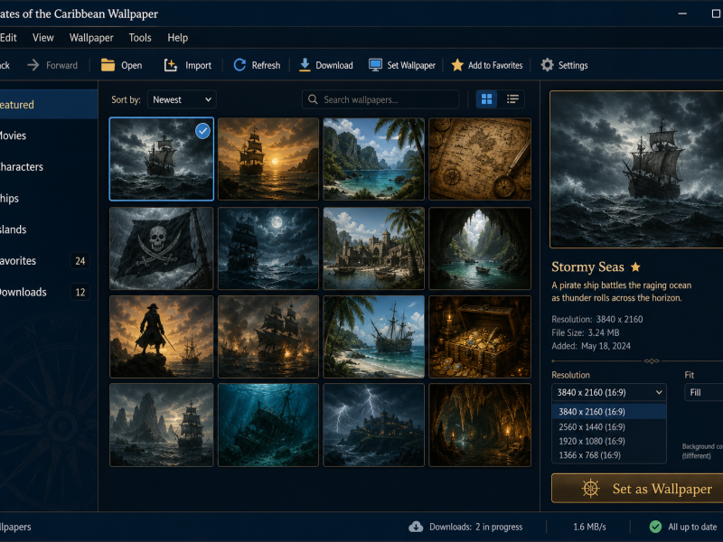Click the Refresh circular arrow icon
The width and height of the screenshot is (723, 542).
[239, 65]
